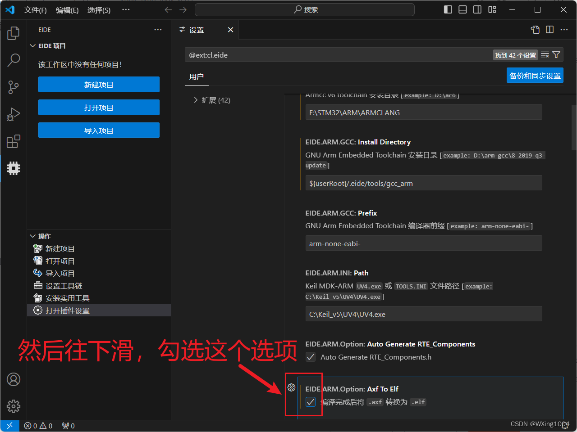The width and height of the screenshot is (577, 432).
Task: Toggle the primary side bar layout icon
Action: click(448, 10)
